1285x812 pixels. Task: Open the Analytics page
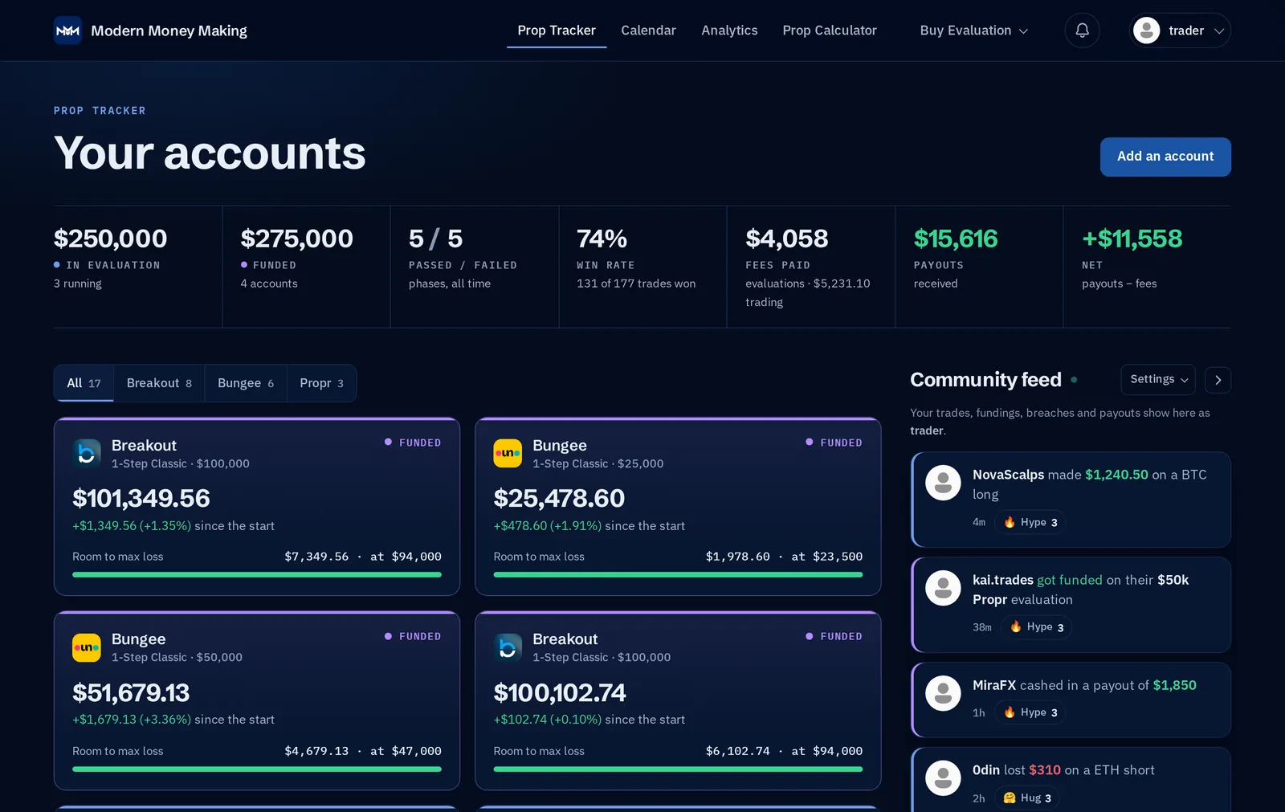729,31
